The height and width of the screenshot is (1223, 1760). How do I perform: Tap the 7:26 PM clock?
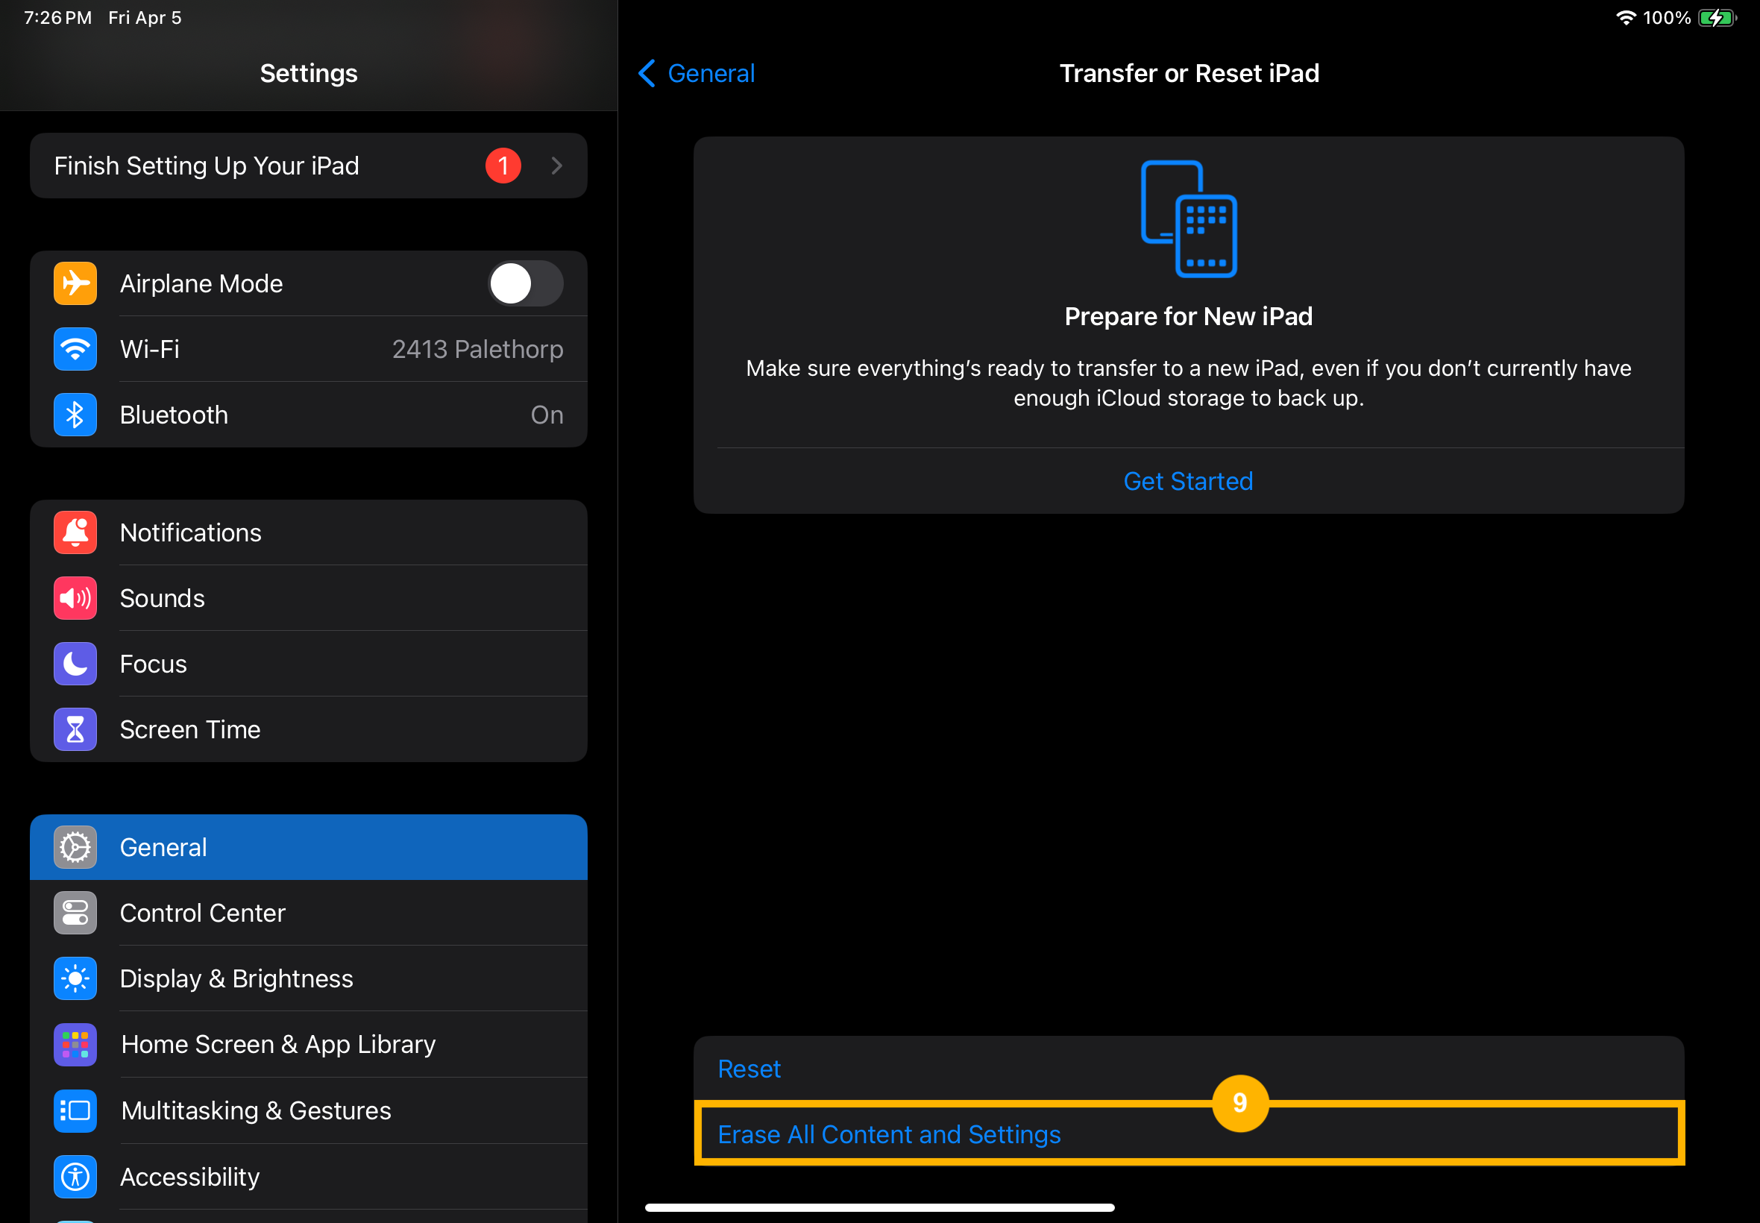(58, 18)
